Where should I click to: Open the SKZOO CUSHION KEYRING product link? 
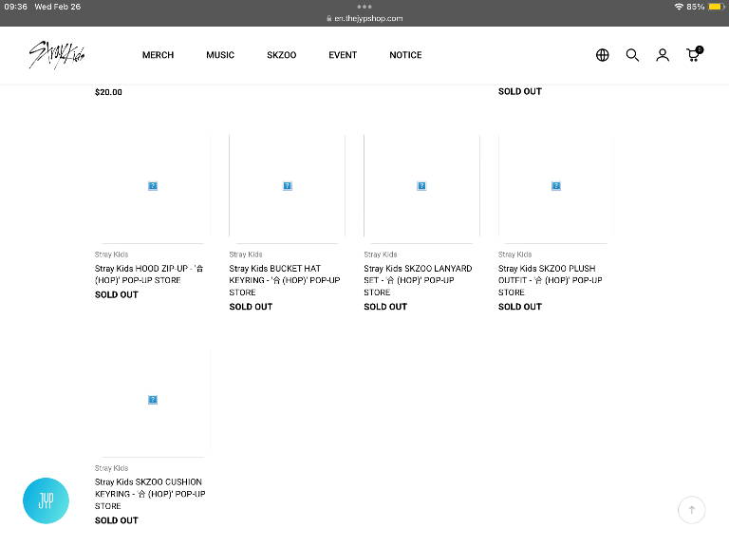(x=150, y=494)
